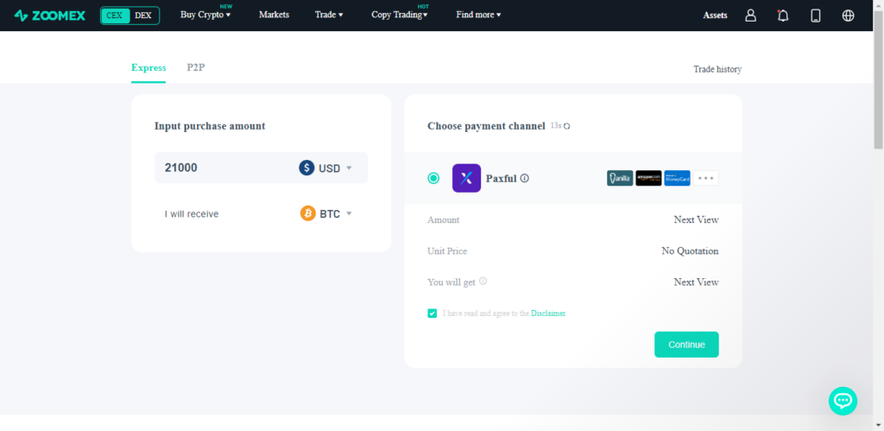Uncheck the Disclaimer agreement checkbox

tap(433, 314)
